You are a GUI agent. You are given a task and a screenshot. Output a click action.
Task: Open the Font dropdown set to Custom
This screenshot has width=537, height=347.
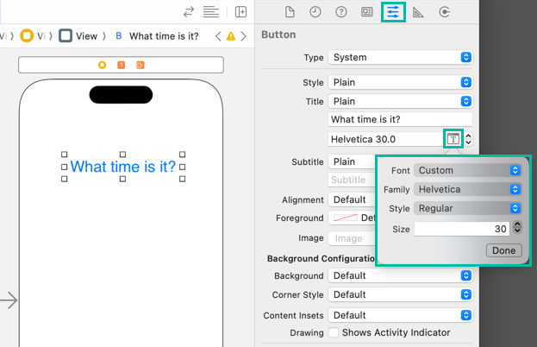click(468, 170)
